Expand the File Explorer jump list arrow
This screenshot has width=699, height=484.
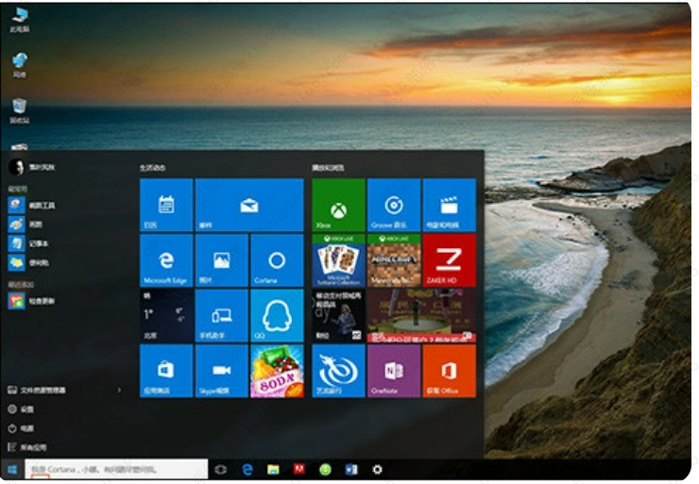[x=119, y=390]
